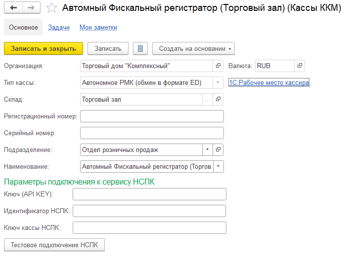Open the RUB currency record icon

pyautogui.click(x=299, y=66)
